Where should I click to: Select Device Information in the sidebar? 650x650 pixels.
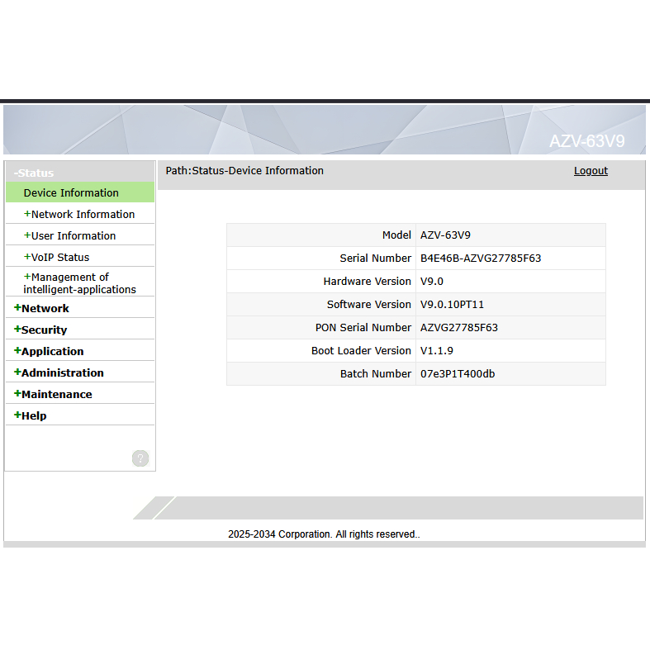[71, 193]
